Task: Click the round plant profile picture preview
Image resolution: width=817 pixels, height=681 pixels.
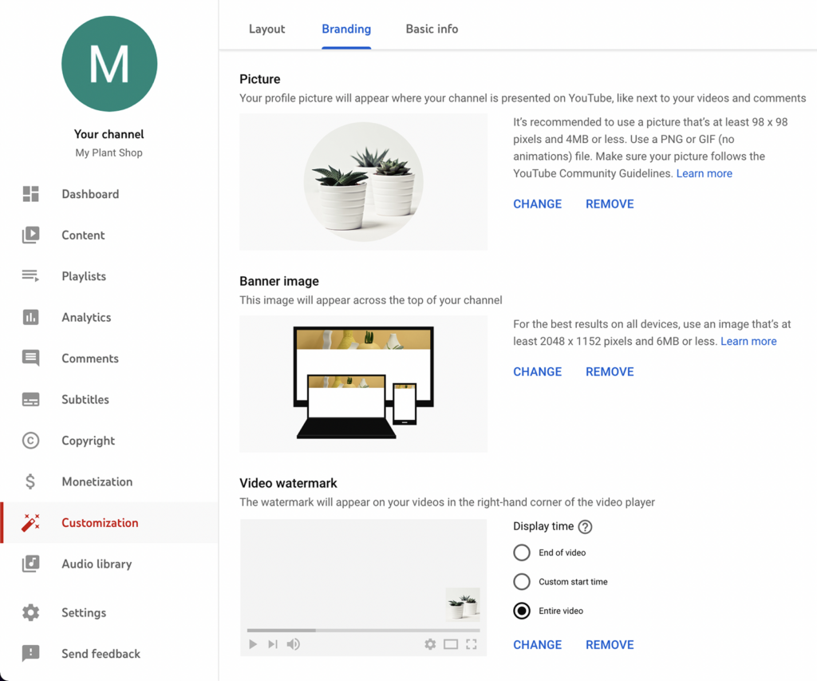Action: click(364, 182)
